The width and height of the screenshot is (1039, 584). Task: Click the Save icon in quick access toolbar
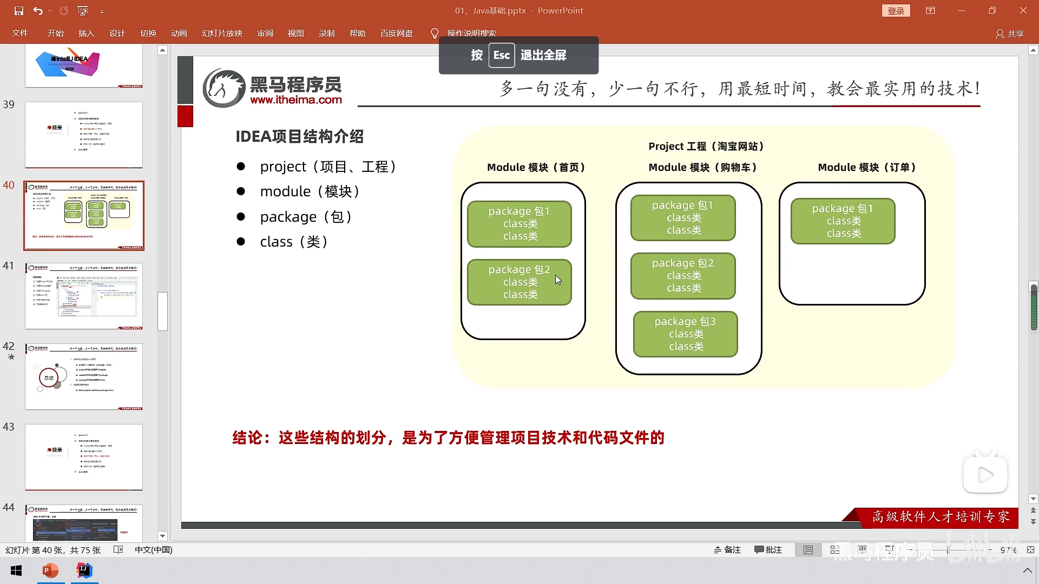tap(19, 11)
